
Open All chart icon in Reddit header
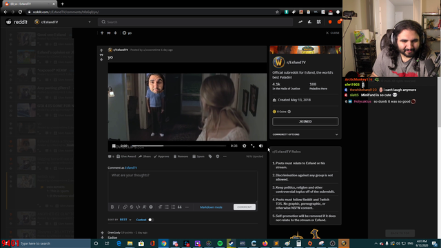[x=309, y=22]
